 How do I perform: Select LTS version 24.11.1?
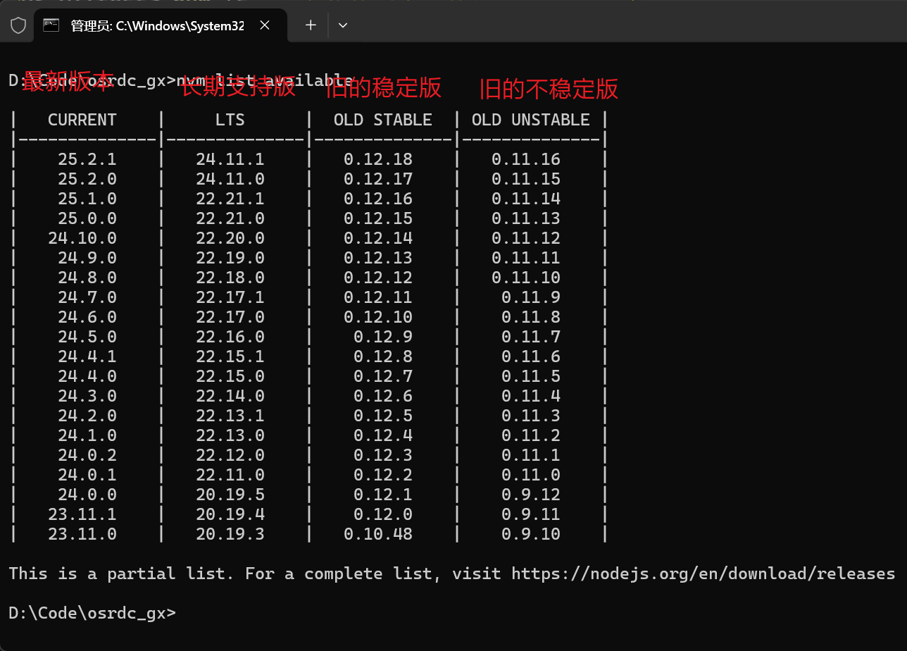coord(232,159)
